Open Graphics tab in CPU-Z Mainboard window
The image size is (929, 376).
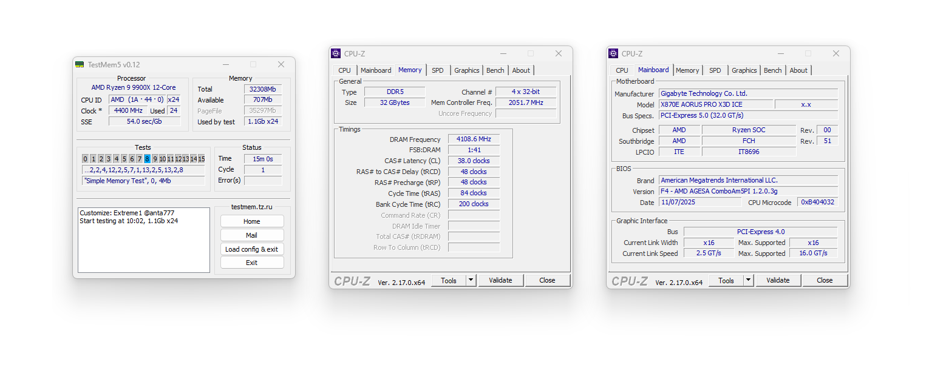744,70
